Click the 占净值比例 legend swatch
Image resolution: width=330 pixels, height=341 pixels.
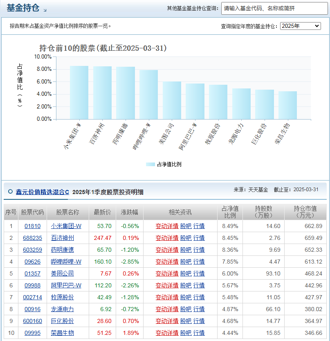click(x=150, y=165)
